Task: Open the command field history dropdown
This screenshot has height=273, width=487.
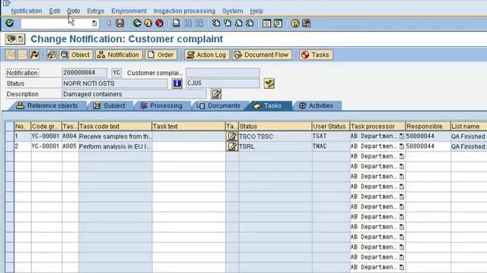Action: tap(94, 24)
